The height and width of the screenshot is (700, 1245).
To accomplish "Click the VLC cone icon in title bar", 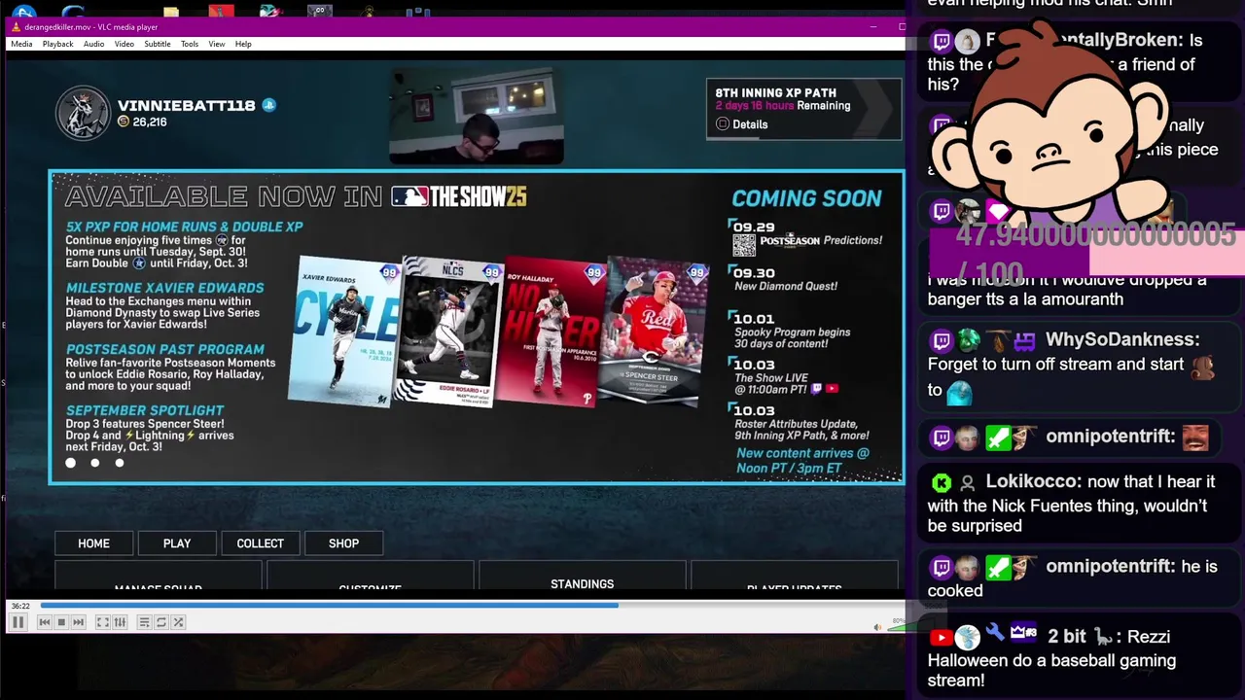I will [17, 27].
